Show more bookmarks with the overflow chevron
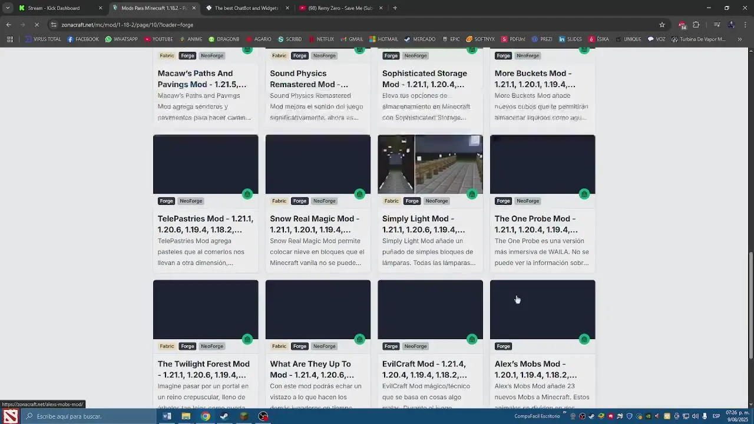 (x=740, y=39)
